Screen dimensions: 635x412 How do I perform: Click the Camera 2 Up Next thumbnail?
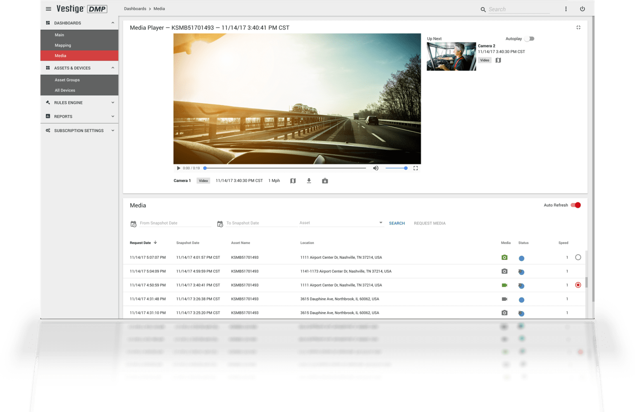point(451,57)
